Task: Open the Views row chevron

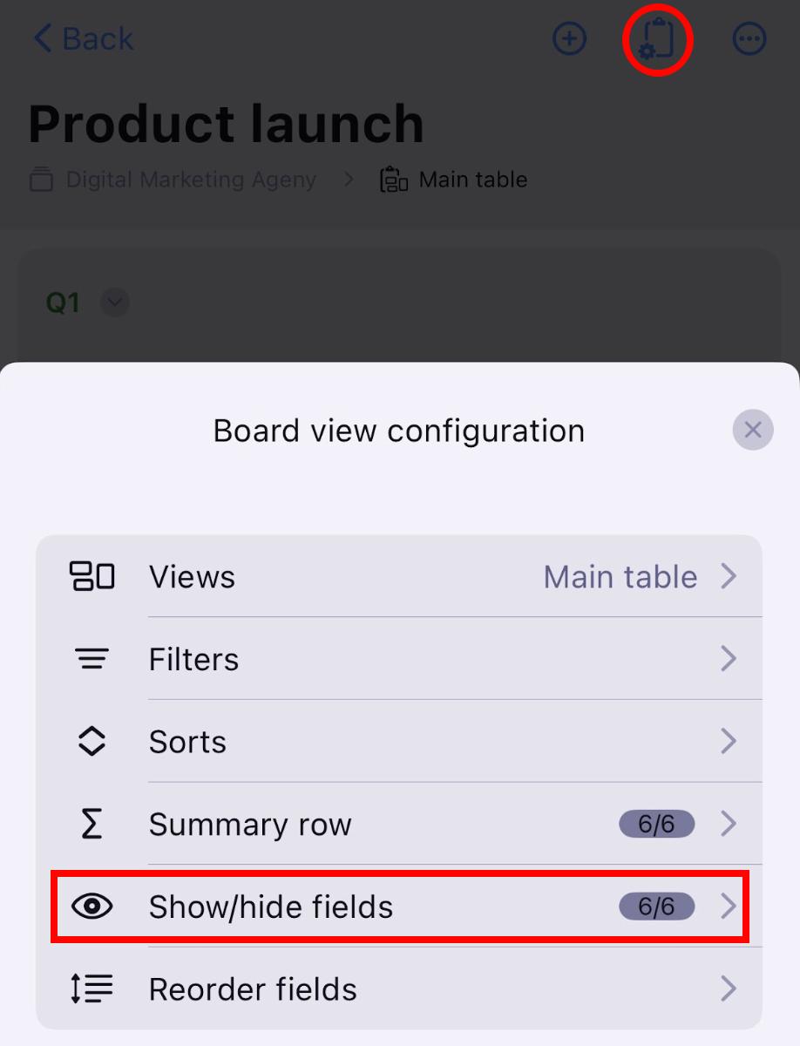Action: pyautogui.click(x=729, y=576)
